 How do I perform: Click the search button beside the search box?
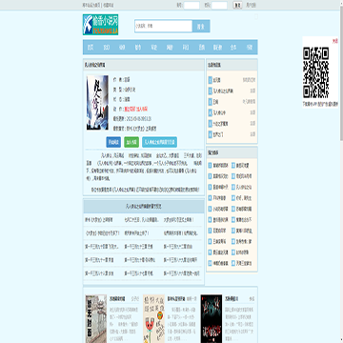click(201, 27)
